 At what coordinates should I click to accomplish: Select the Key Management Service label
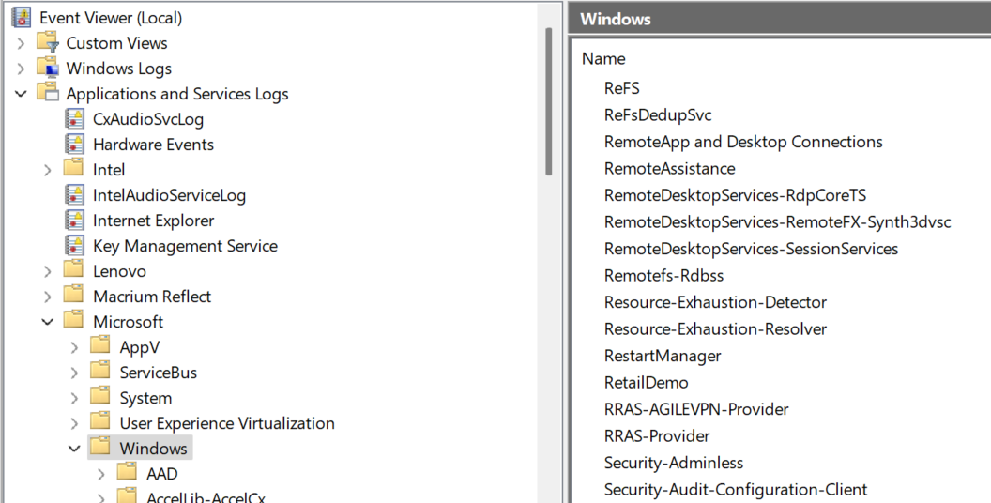185,246
